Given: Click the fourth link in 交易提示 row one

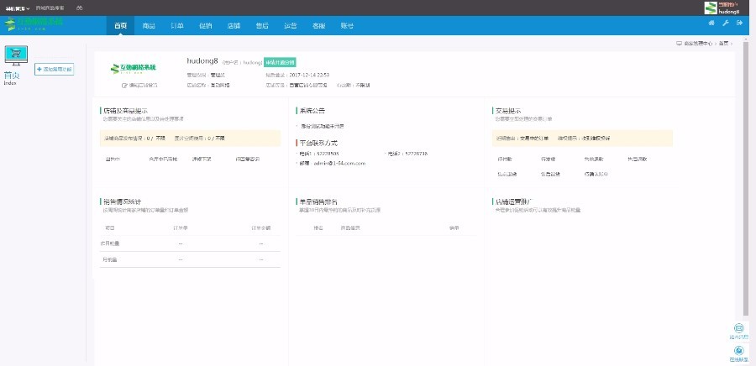Looking at the screenshot, I should [x=637, y=159].
